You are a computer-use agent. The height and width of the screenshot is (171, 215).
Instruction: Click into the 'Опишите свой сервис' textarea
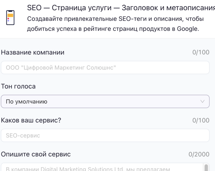pos(101,168)
